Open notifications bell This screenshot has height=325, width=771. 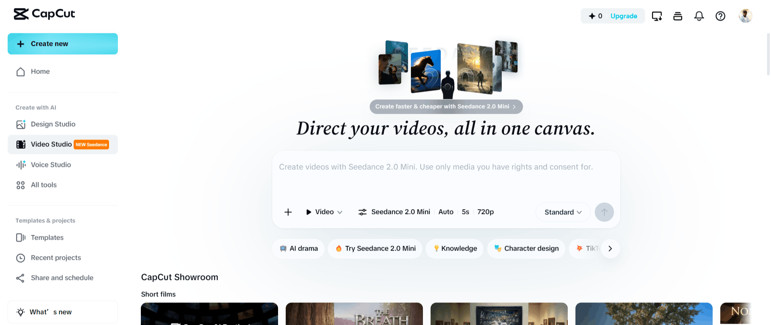(x=699, y=16)
